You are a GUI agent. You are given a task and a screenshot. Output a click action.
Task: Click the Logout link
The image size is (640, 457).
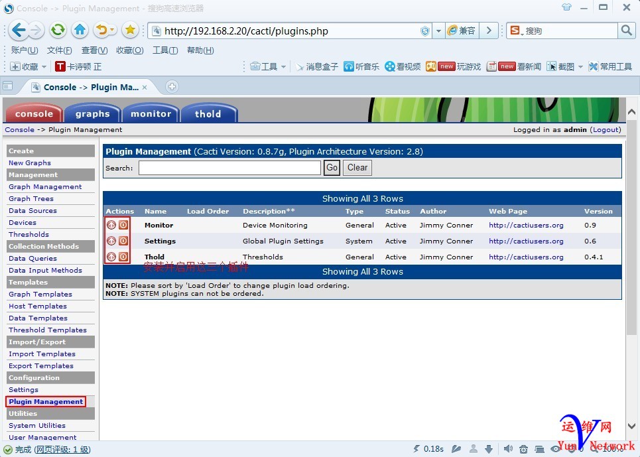(x=606, y=129)
